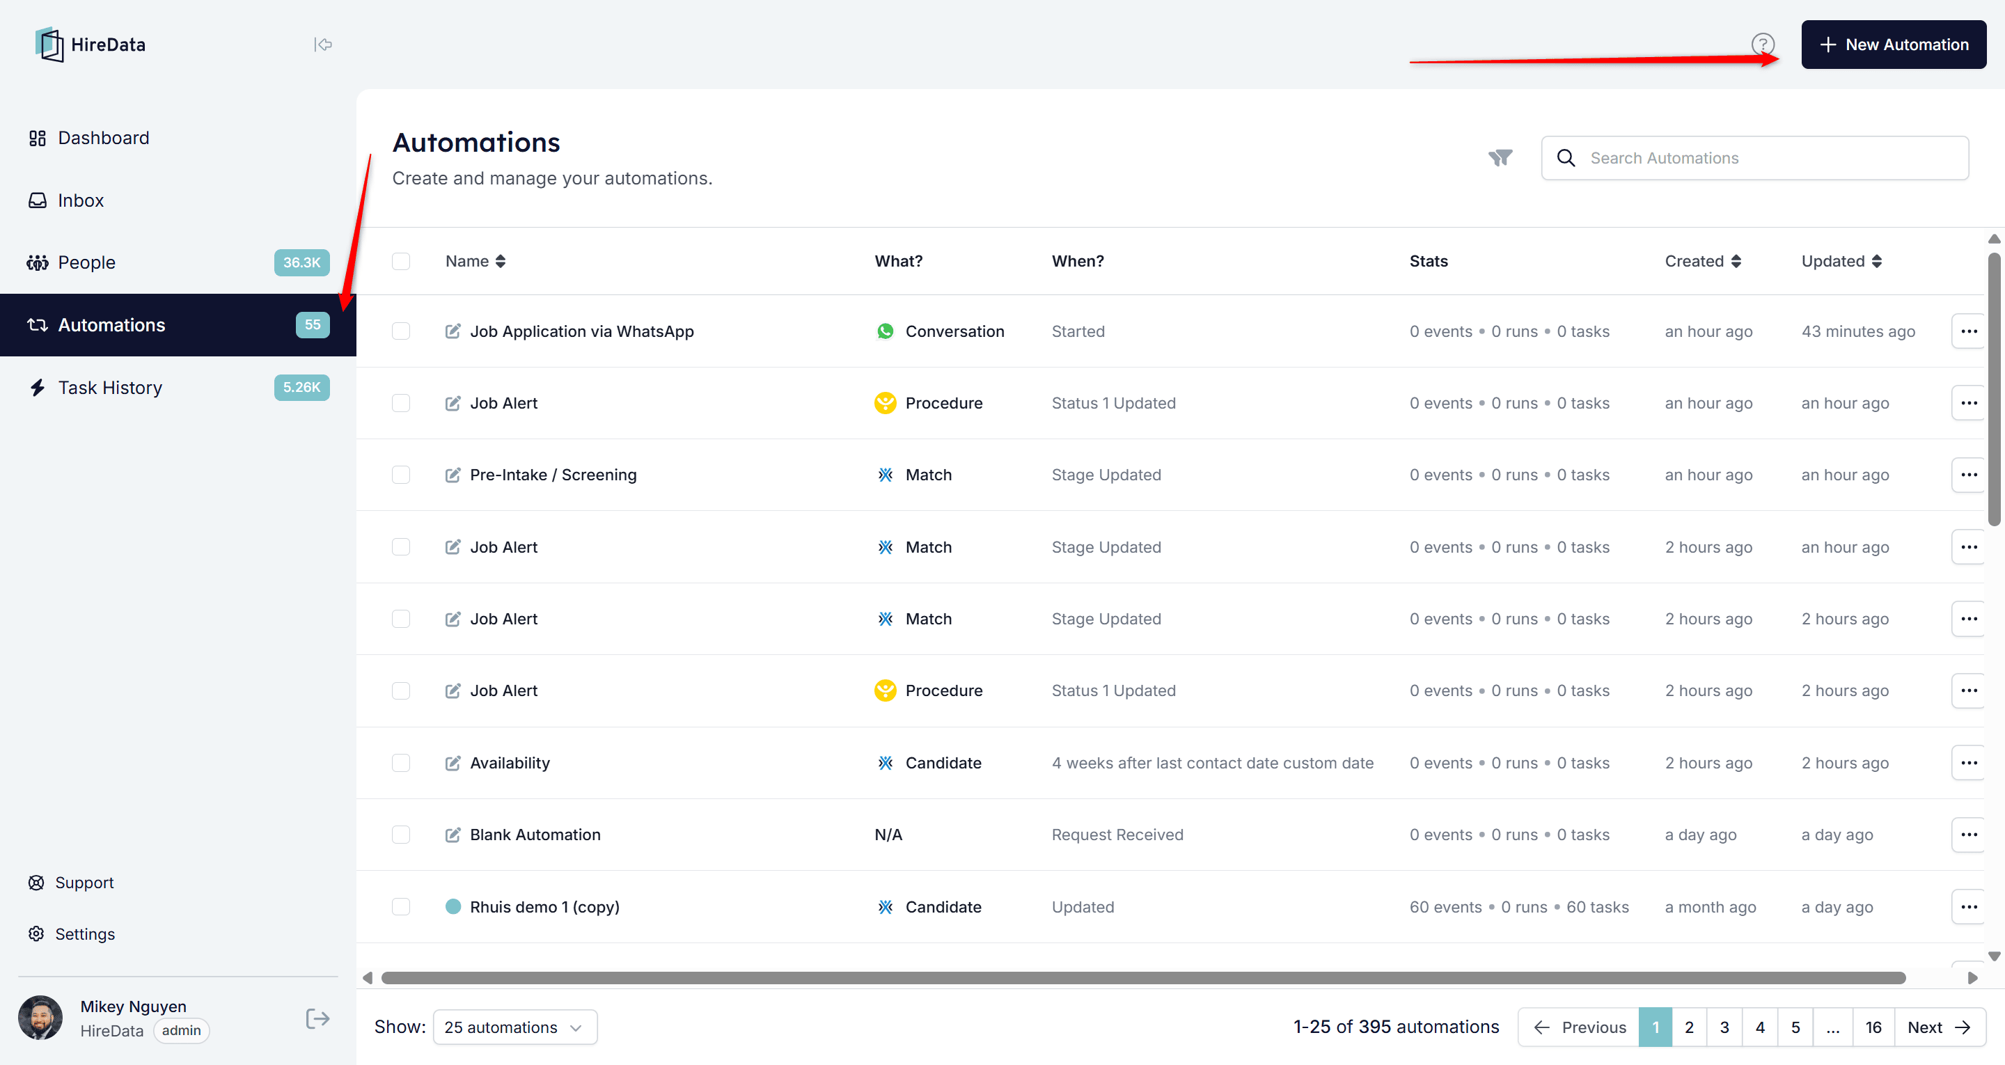Image resolution: width=2005 pixels, height=1065 pixels.
Task: Click the vertical scrollbar thumb
Action: point(1994,389)
